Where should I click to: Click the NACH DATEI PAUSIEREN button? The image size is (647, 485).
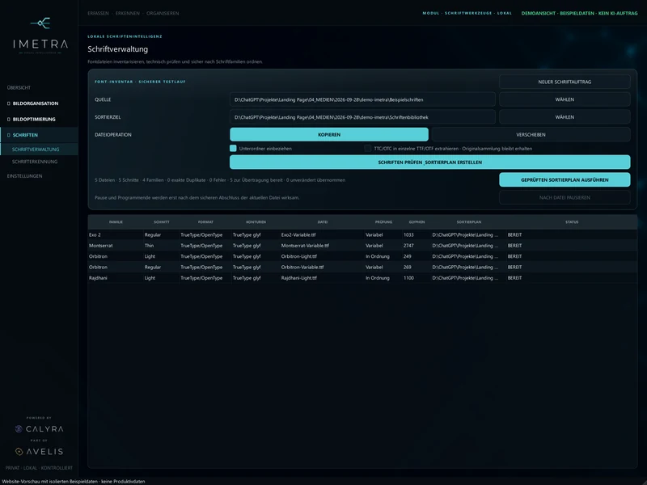click(x=565, y=197)
